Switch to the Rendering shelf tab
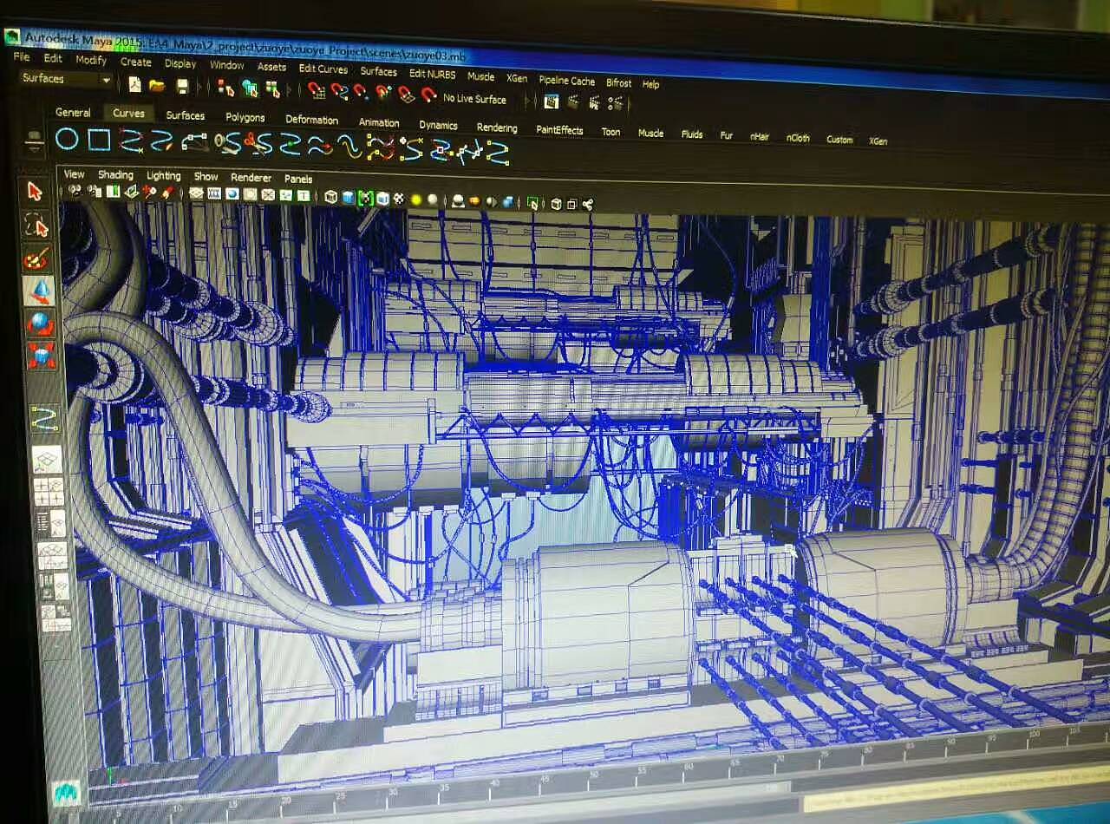Screen dimensions: 1110x824 point(497,128)
